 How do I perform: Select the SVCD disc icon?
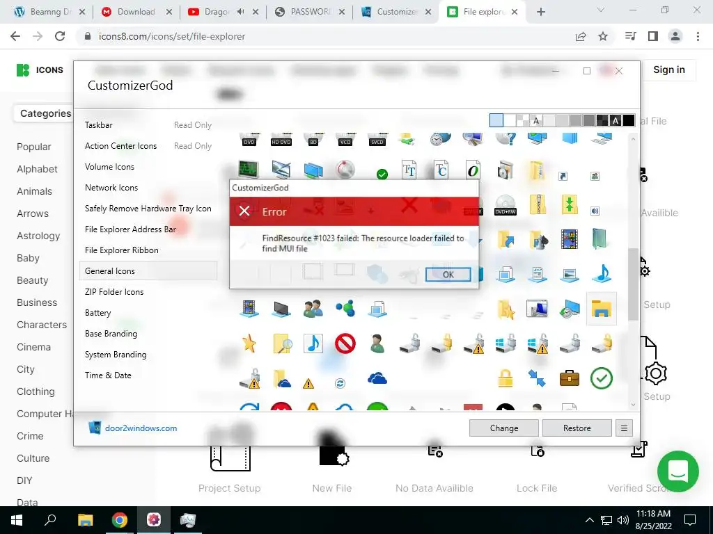point(377,140)
